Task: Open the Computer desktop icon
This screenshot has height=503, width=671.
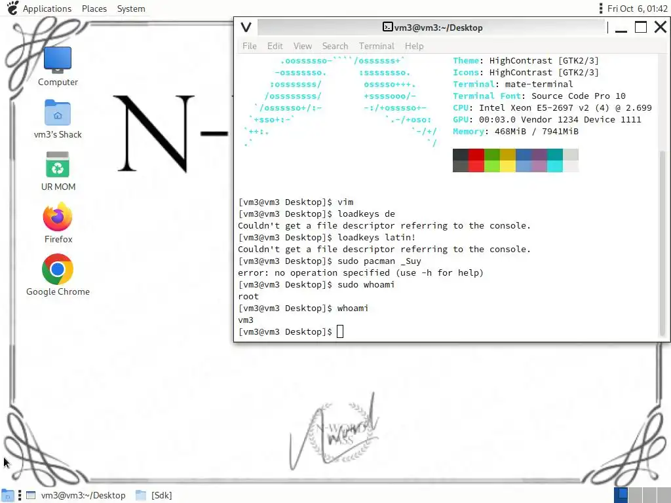Action: 58,66
